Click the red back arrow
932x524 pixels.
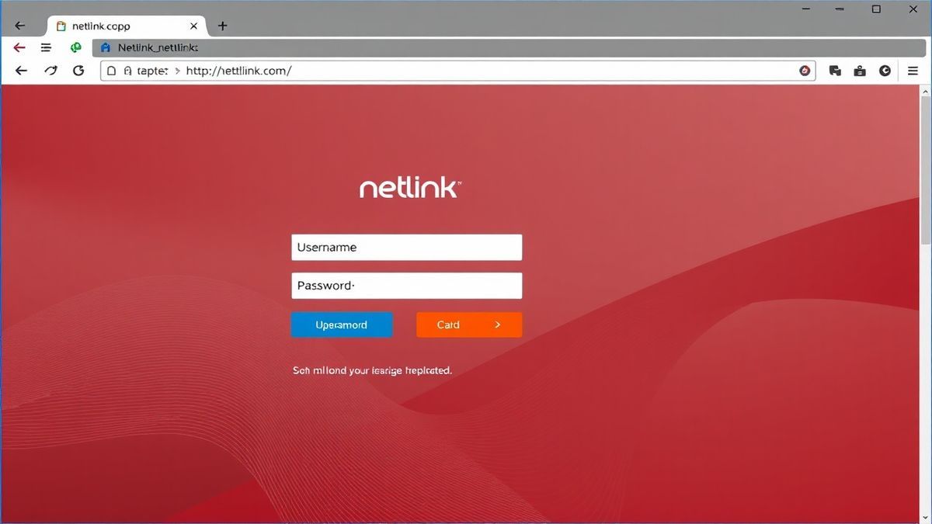click(x=20, y=47)
